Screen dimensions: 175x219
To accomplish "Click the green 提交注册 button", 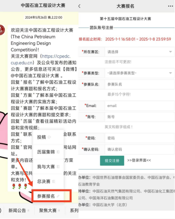I will point(112,160).
